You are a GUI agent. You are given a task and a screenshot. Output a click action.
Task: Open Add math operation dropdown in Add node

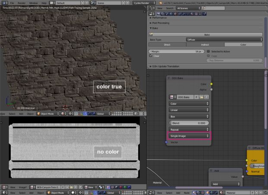[x=226, y=184]
